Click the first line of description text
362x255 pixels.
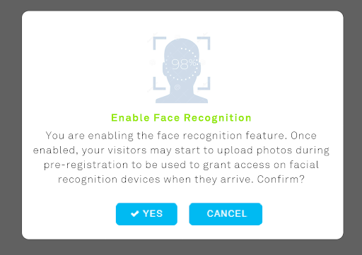click(181, 136)
